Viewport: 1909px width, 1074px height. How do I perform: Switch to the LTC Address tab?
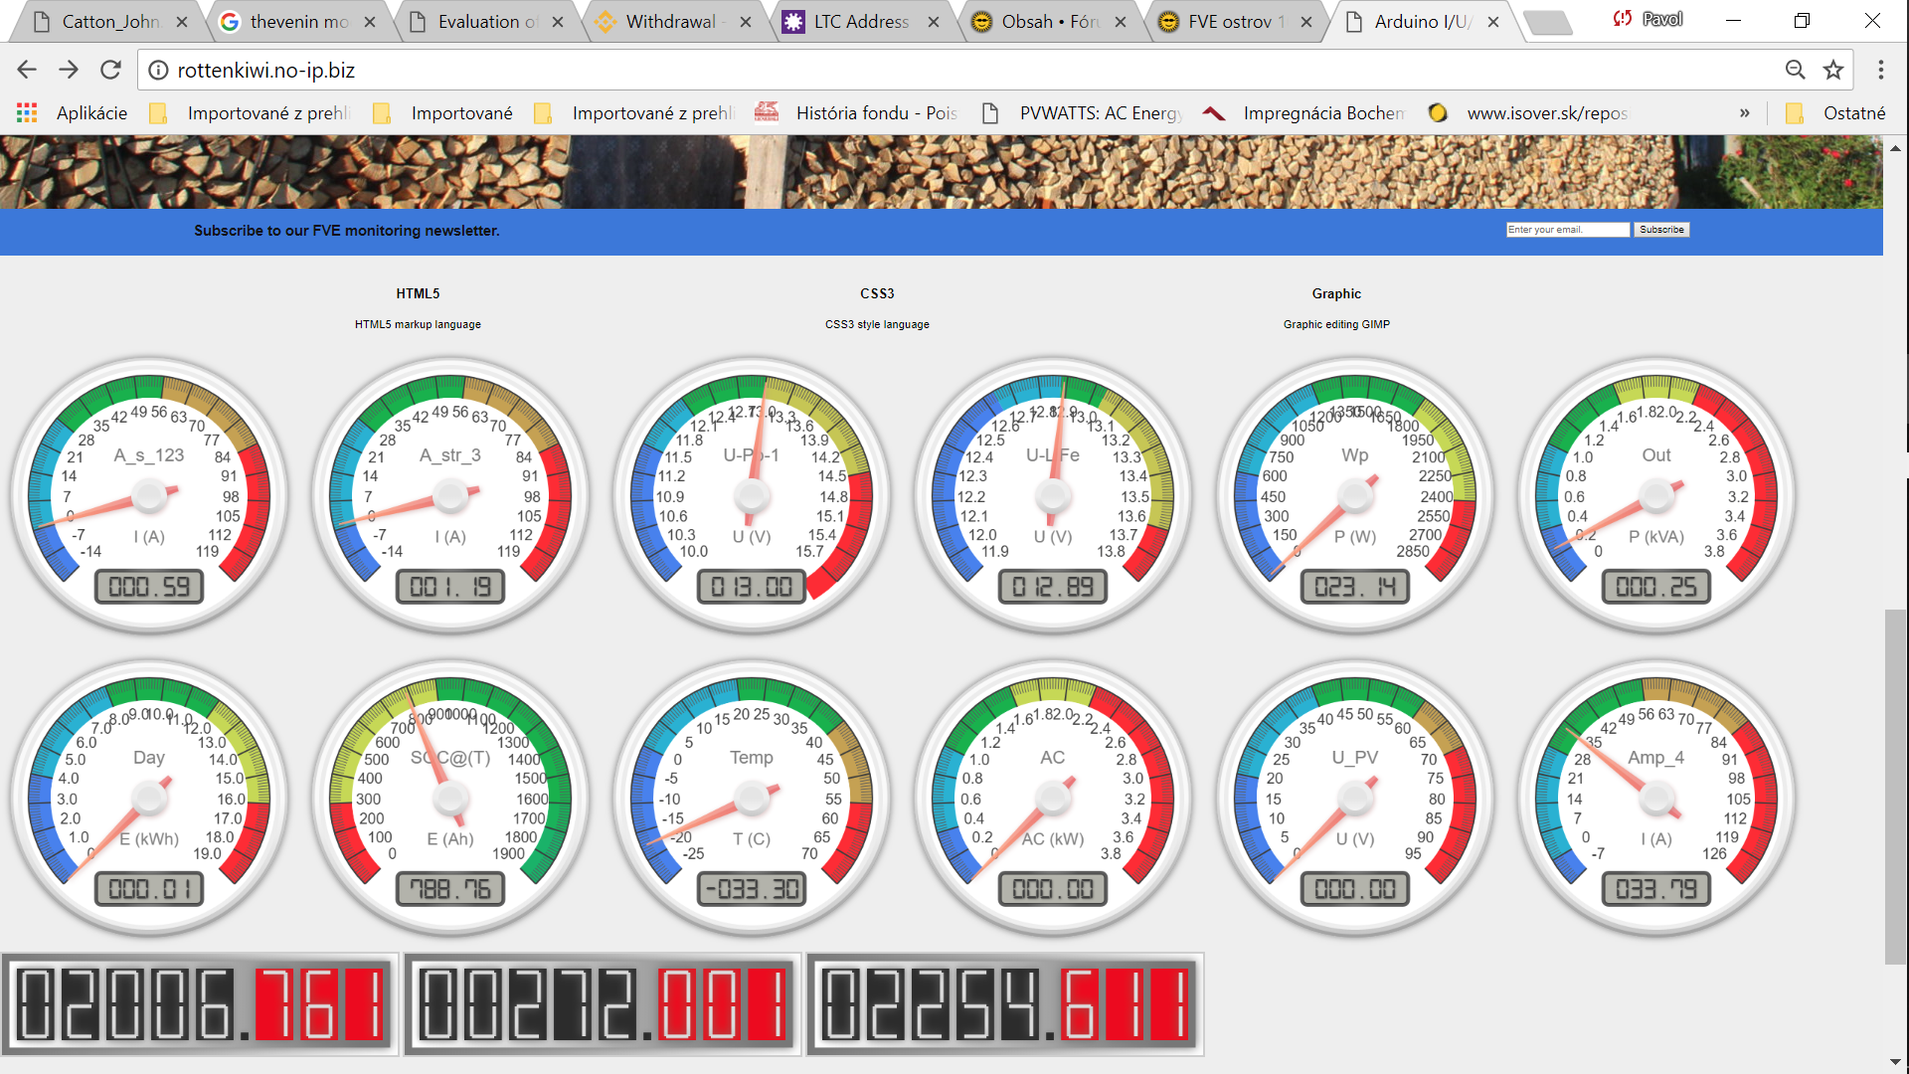coord(860,22)
